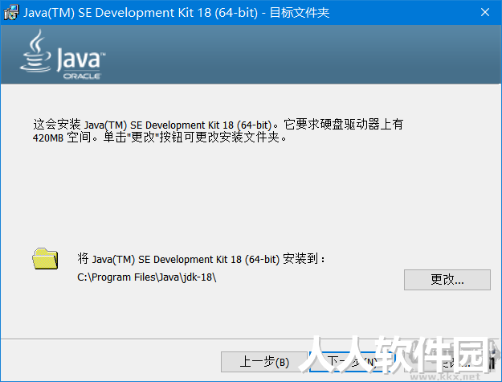Select the path C:\Program Files\Java\jdk-18\
The image size is (502, 382).
(147, 277)
